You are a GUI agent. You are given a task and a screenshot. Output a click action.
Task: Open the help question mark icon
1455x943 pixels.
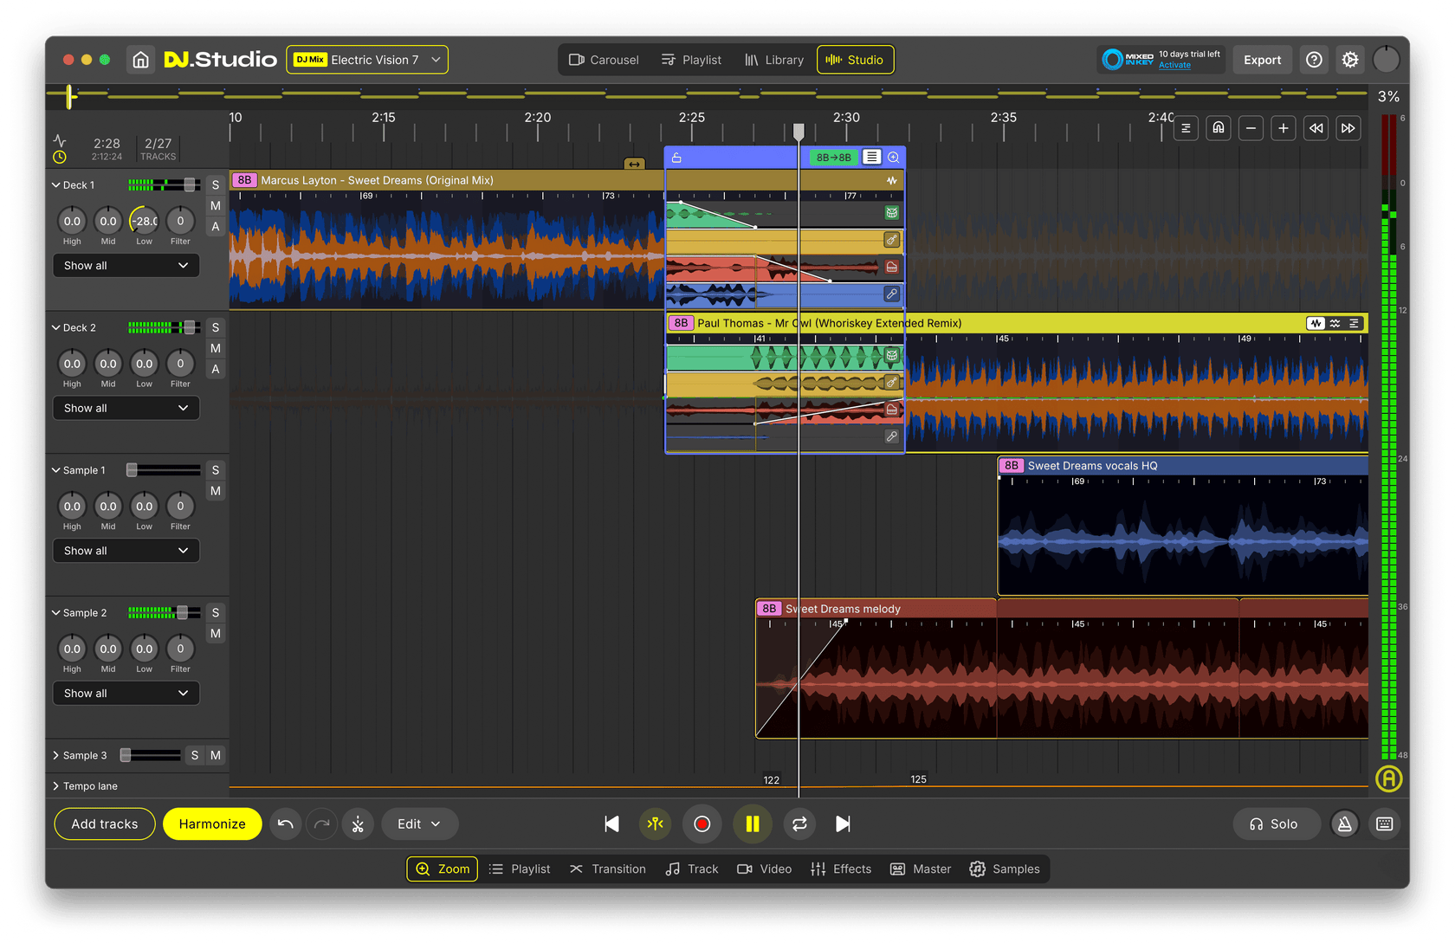click(x=1314, y=60)
